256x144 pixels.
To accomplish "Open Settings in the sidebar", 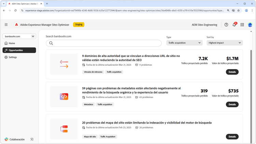I will [19, 57].
